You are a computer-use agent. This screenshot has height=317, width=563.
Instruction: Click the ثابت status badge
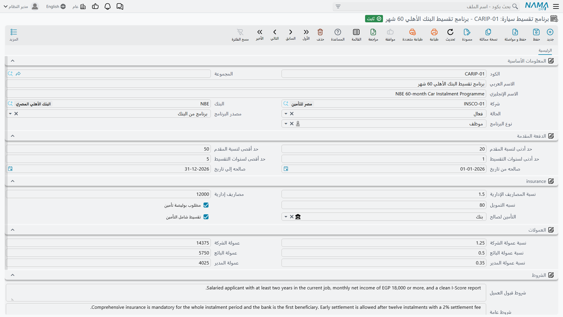[374, 19]
